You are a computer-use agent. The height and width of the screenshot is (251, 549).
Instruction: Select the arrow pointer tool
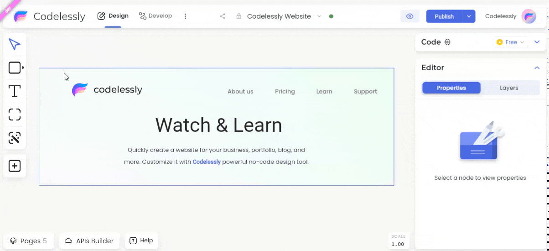(x=15, y=44)
